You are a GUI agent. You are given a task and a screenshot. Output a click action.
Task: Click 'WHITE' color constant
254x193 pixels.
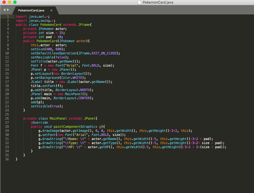(77, 78)
